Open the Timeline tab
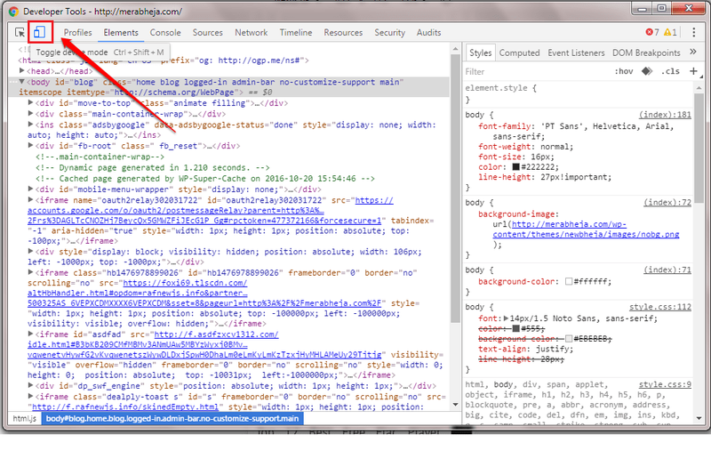The height and width of the screenshot is (451, 711). coord(296,33)
